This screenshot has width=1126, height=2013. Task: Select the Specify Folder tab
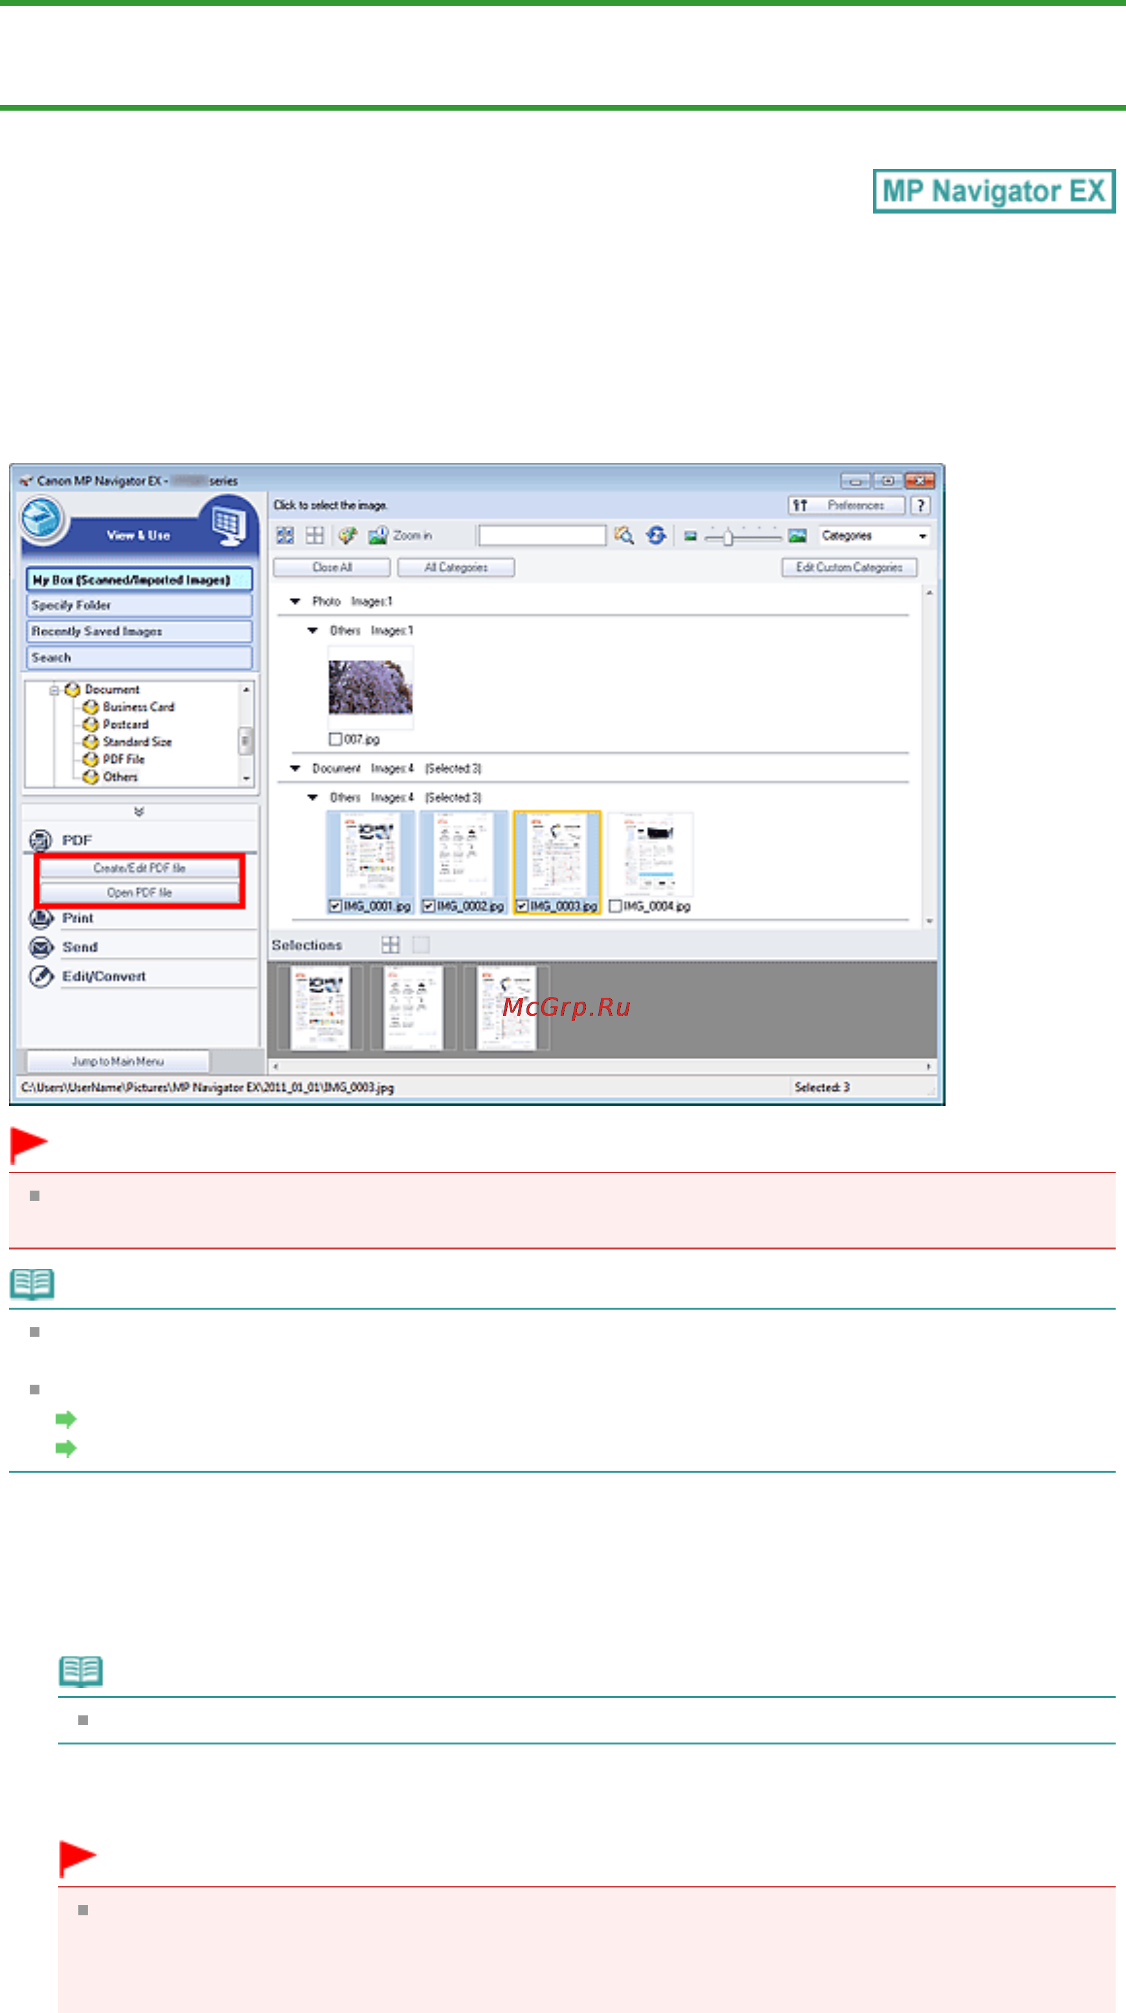click(x=140, y=605)
